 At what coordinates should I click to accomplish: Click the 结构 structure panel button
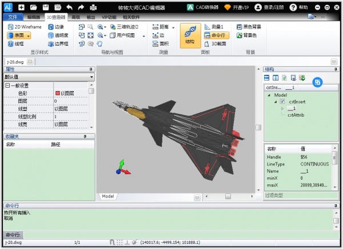pyautogui.click(x=189, y=34)
